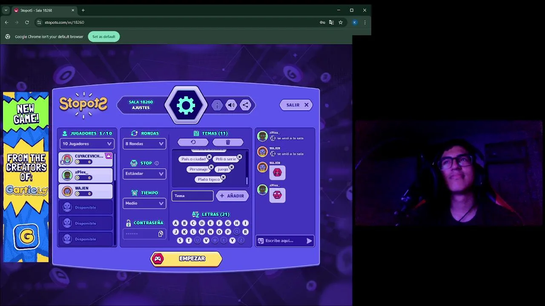Select player CUYACEVICH in players list
Viewport: 545px width, 306px height.
click(x=86, y=159)
